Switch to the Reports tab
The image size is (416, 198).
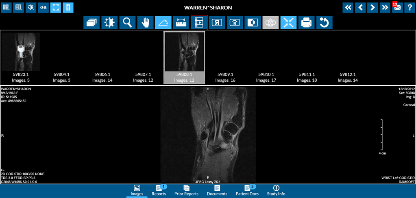point(159,190)
